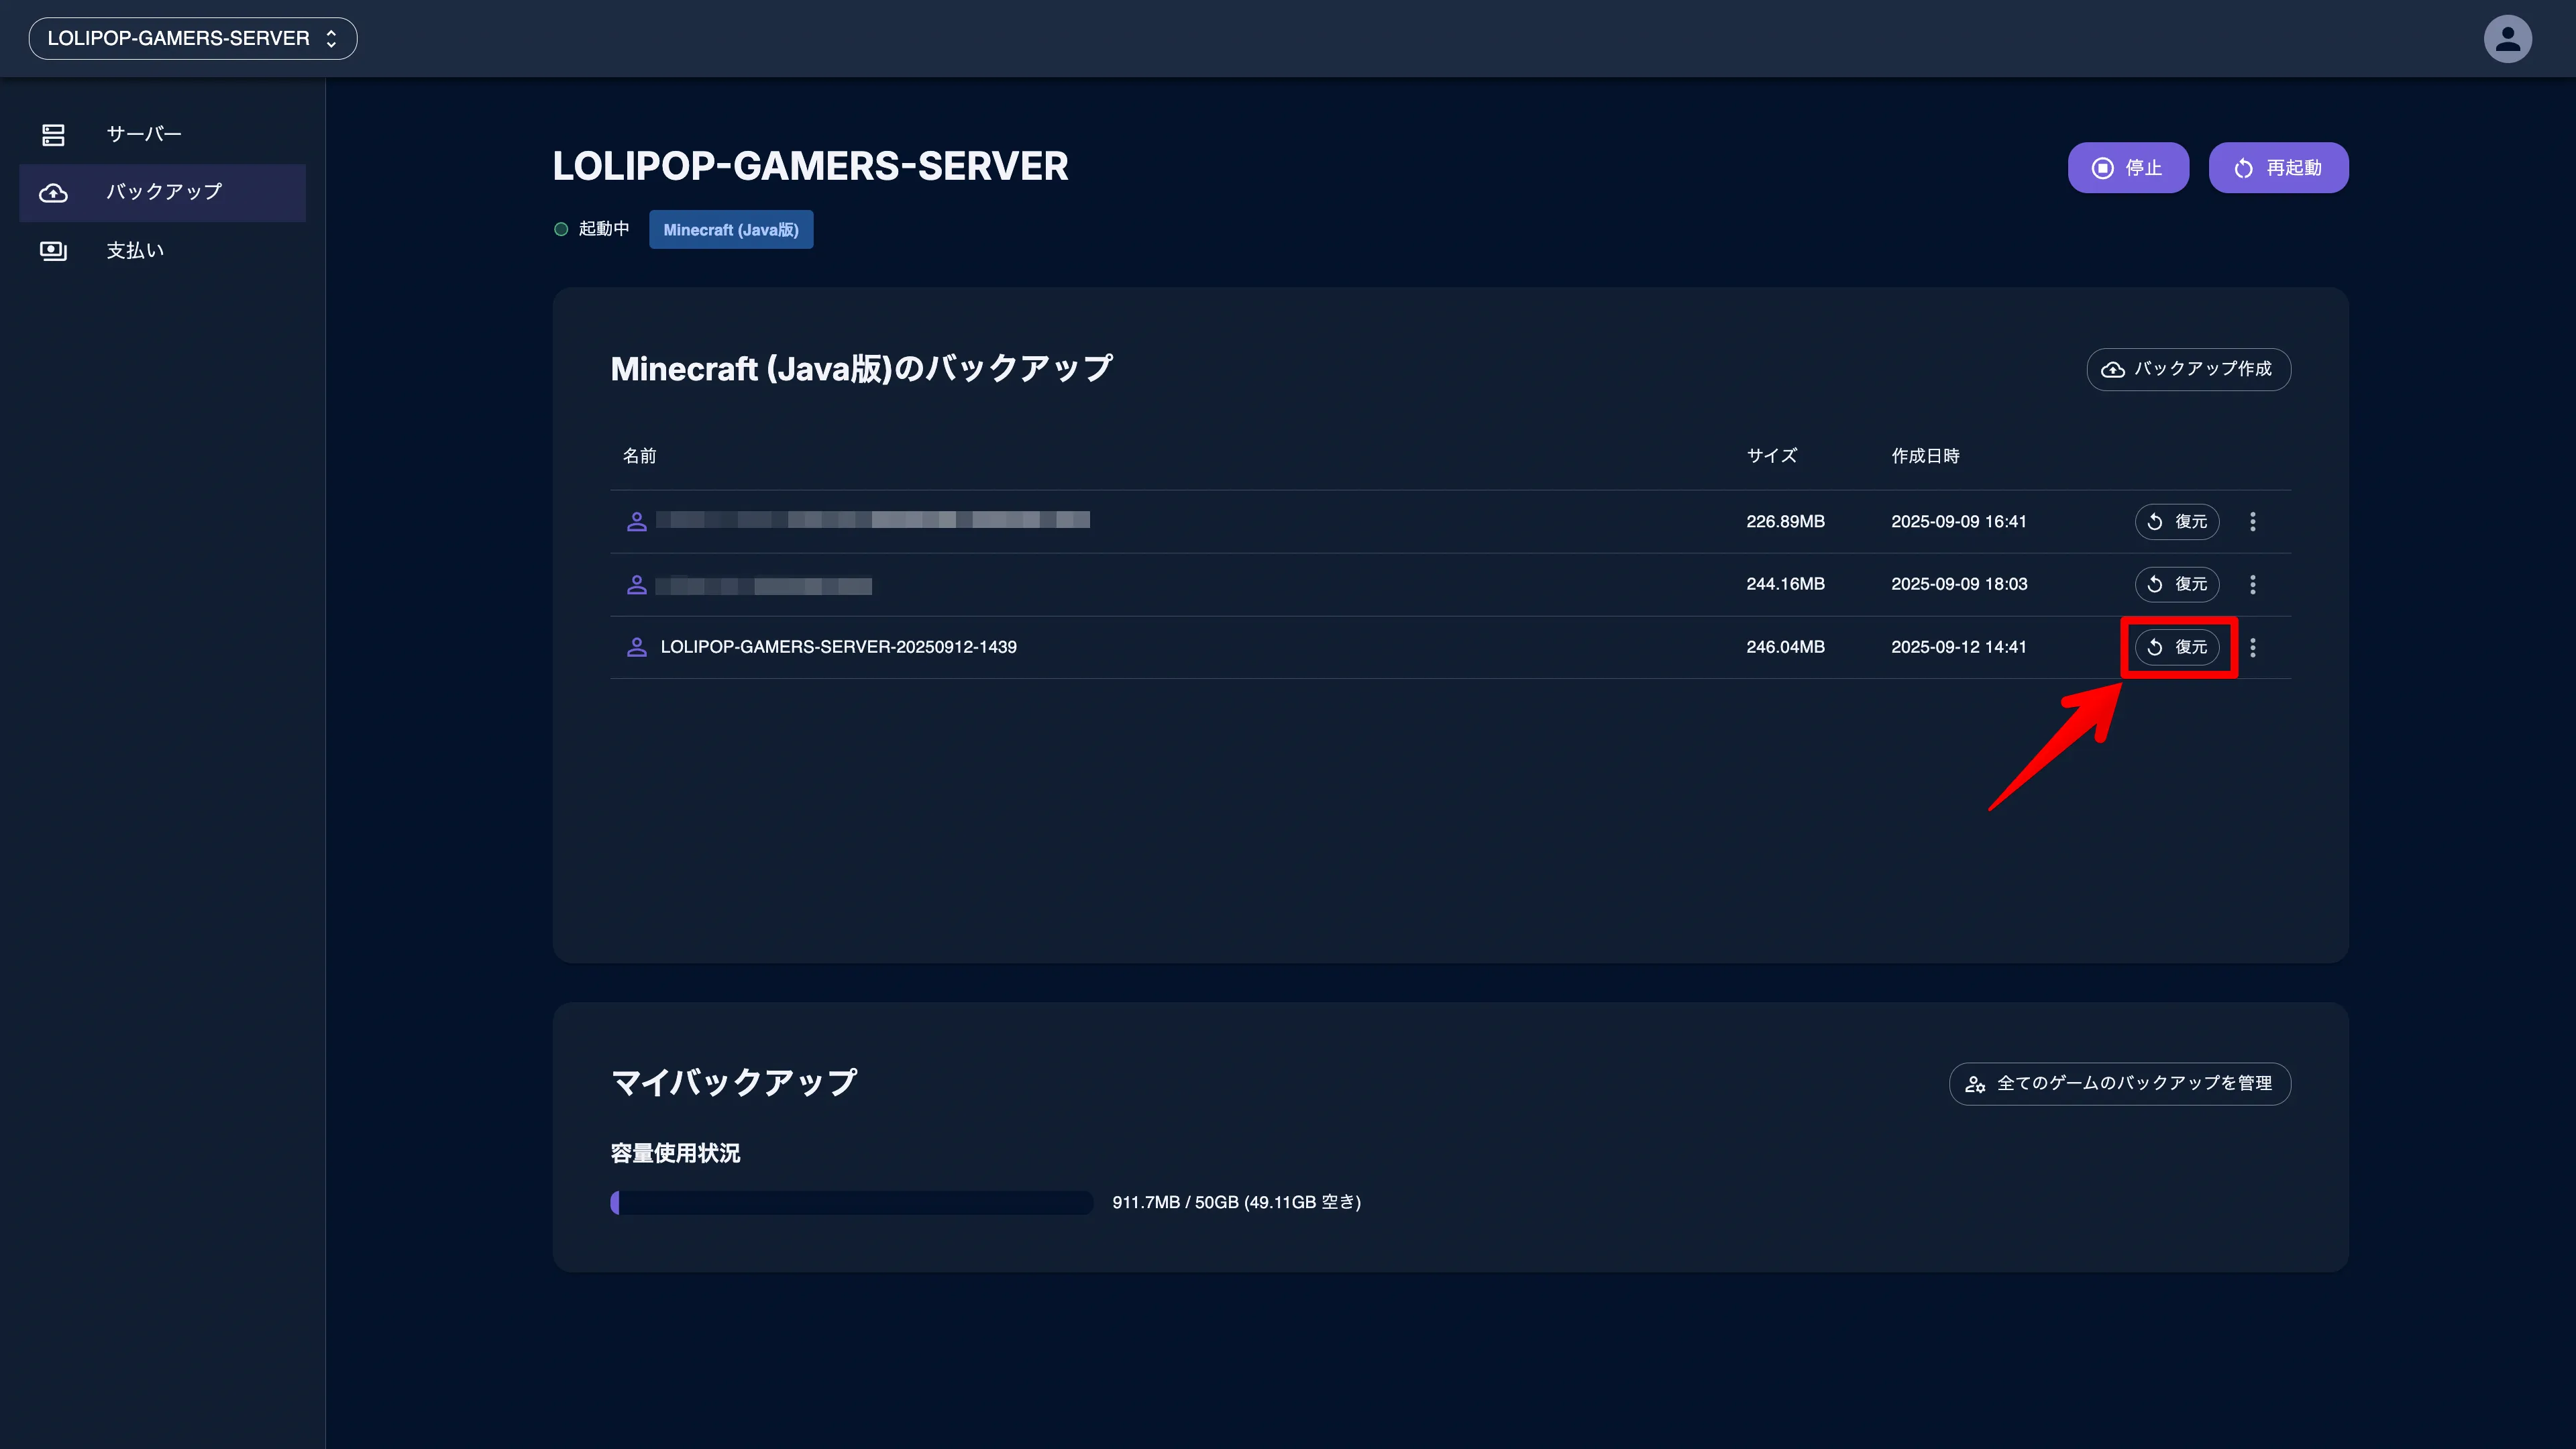
Task: Click the storage usage progress bar
Action: [x=851, y=1202]
